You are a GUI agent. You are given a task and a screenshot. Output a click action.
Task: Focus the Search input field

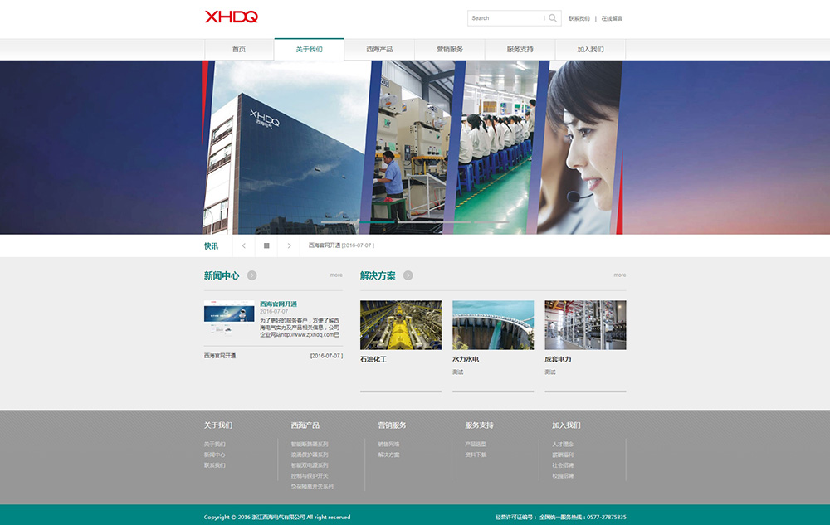click(506, 17)
